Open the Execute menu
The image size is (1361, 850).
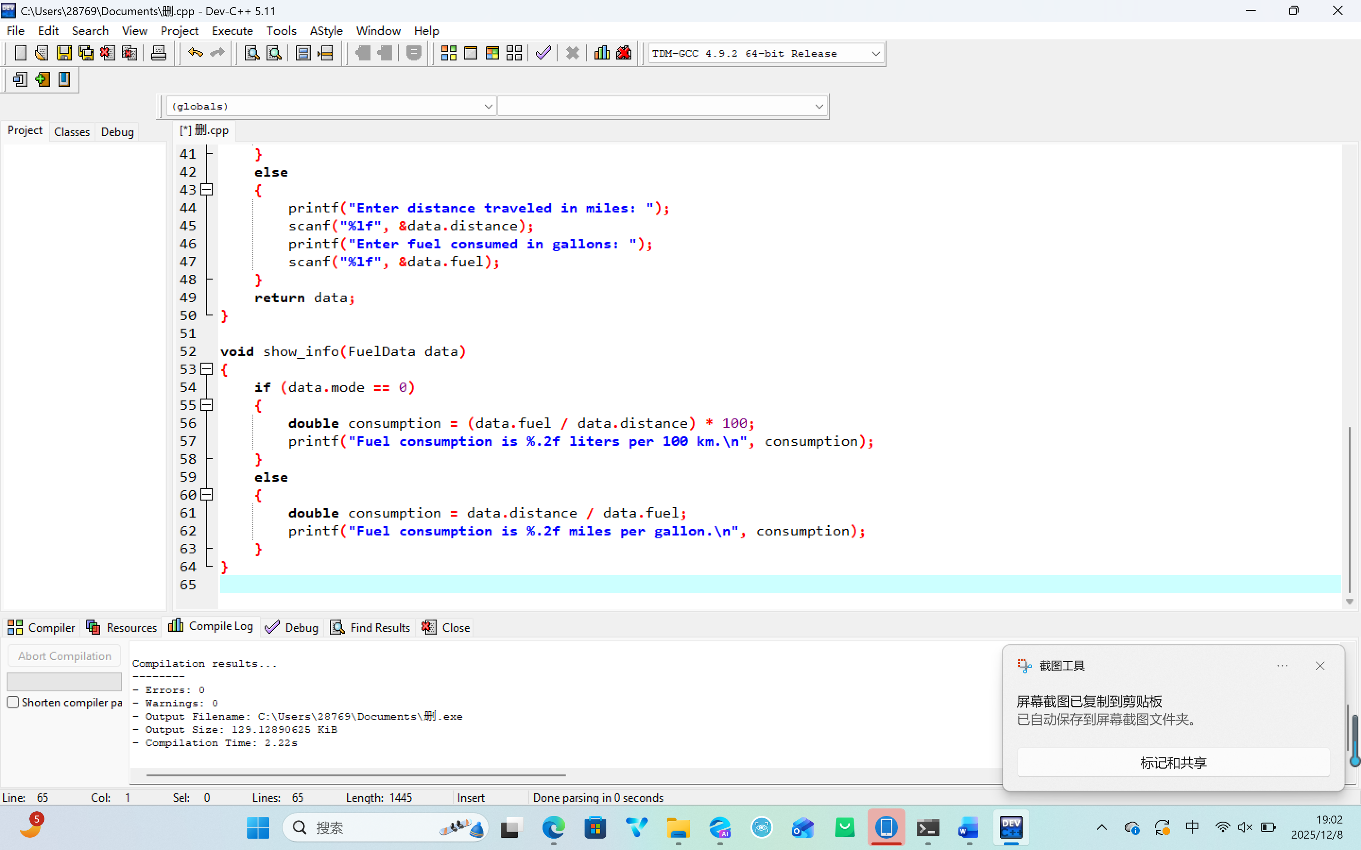(232, 31)
